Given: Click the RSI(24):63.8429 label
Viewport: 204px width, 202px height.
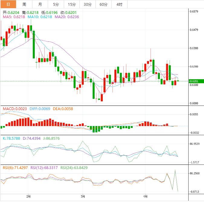Looking at the screenshot, I should 74,168.
